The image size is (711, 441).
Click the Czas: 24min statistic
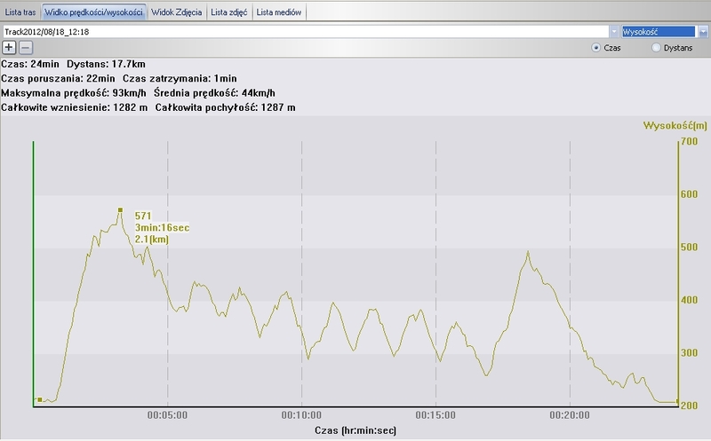click(x=30, y=64)
